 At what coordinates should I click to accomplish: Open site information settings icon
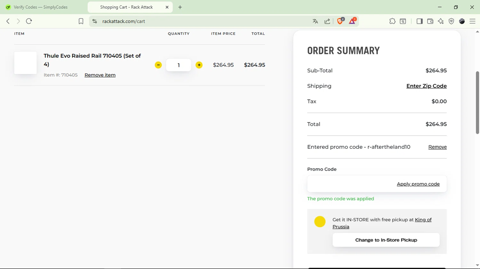pyautogui.click(x=94, y=21)
